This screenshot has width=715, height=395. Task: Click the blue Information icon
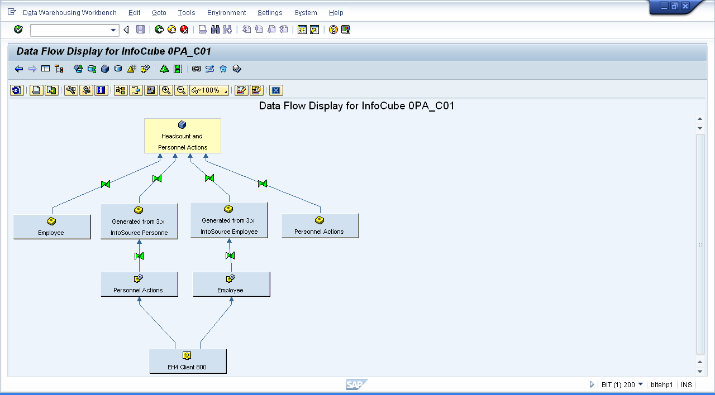tap(101, 90)
